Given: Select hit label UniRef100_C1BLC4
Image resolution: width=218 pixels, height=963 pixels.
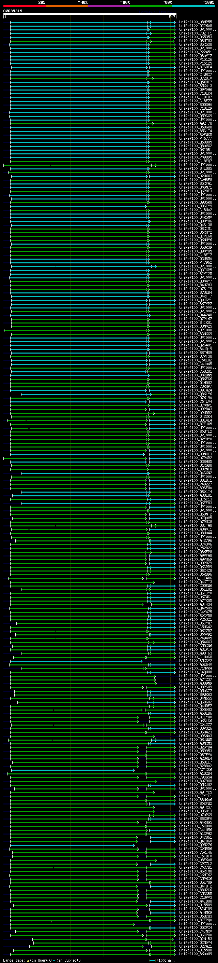Looking at the screenshot, I should (196, 94).
